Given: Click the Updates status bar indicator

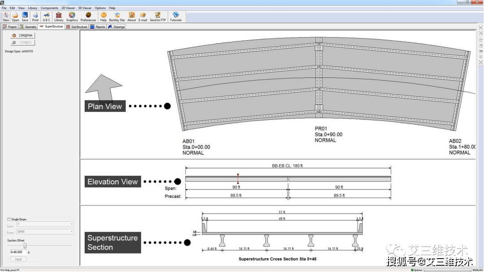Looking at the screenshot, I should [x=417, y=270].
